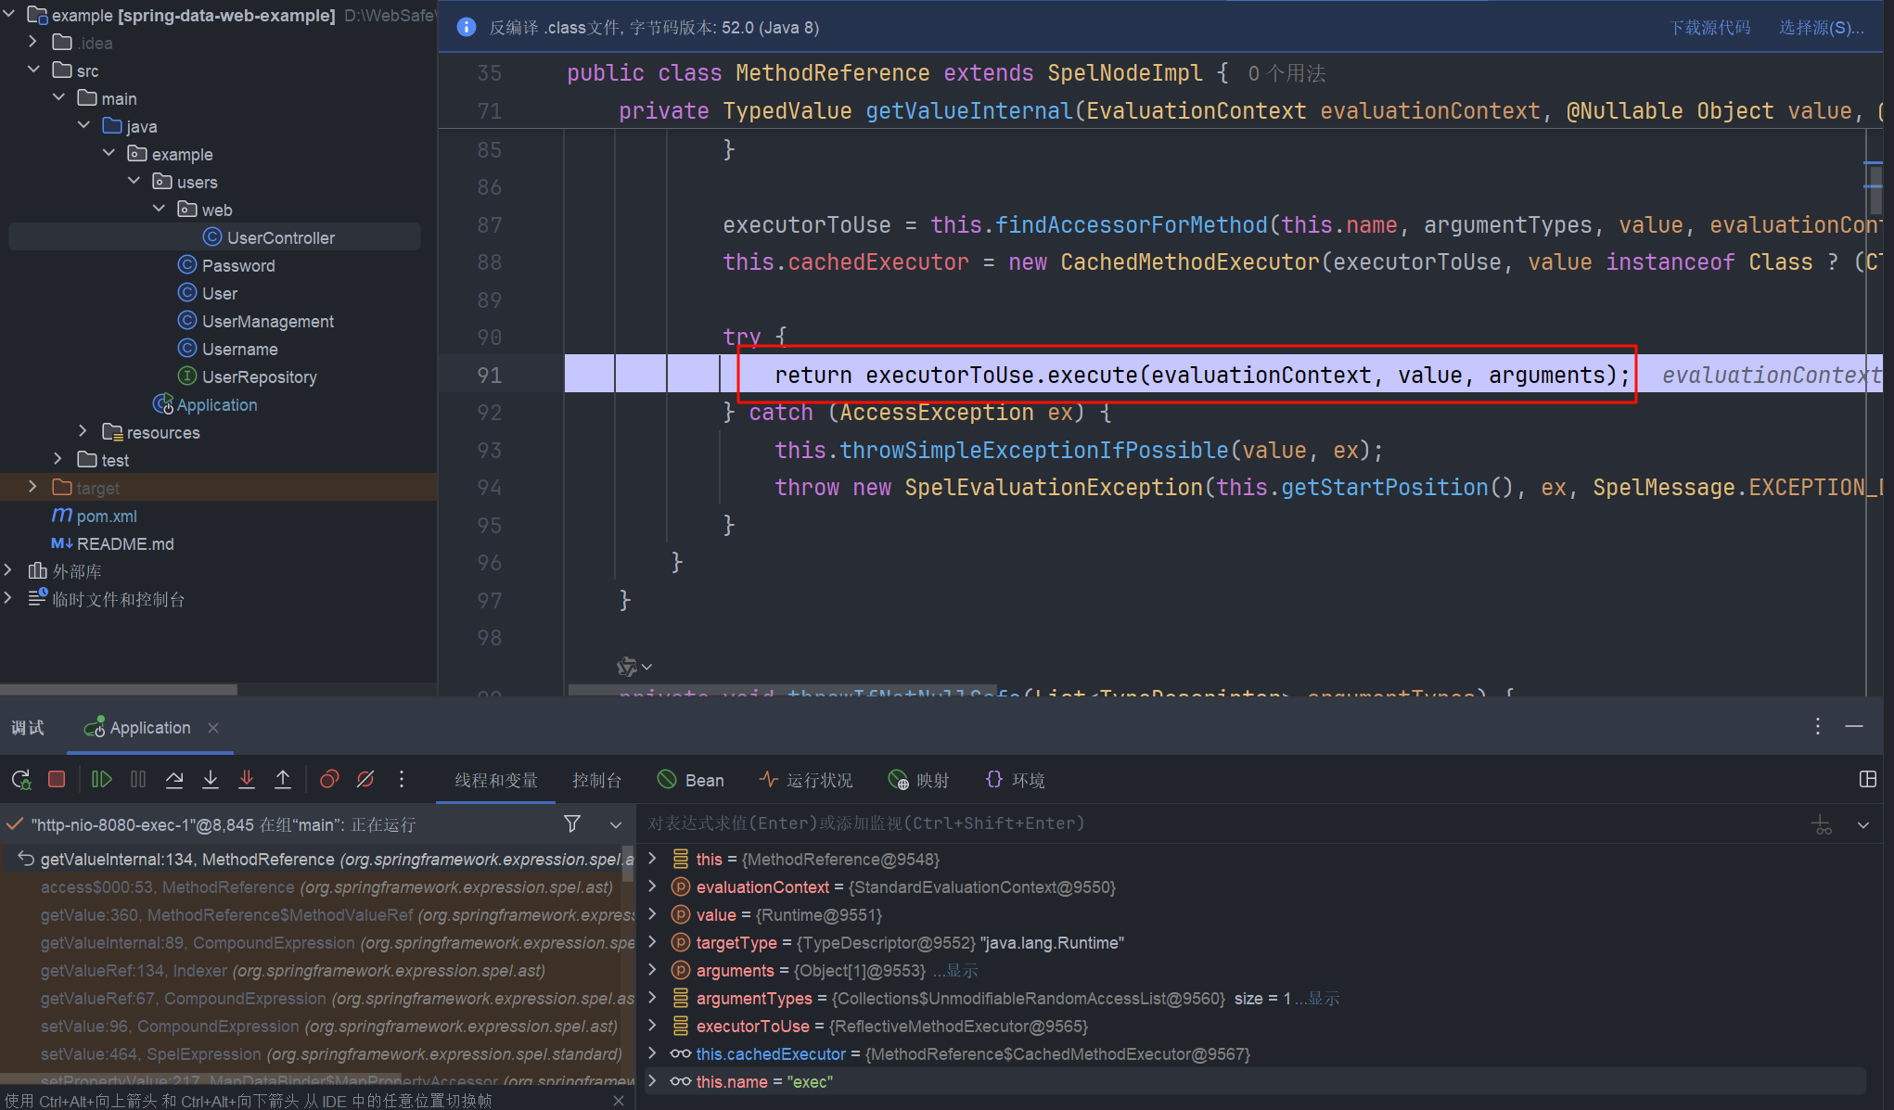This screenshot has width=1894, height=1110.
Task: Click the Step Into icon
Action: click(x=211, y=780)
